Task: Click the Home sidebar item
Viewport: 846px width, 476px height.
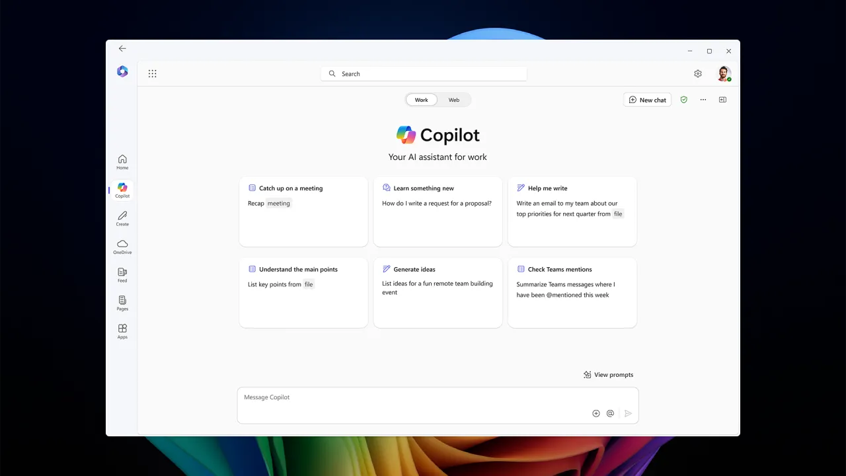Action: point(122,162)
